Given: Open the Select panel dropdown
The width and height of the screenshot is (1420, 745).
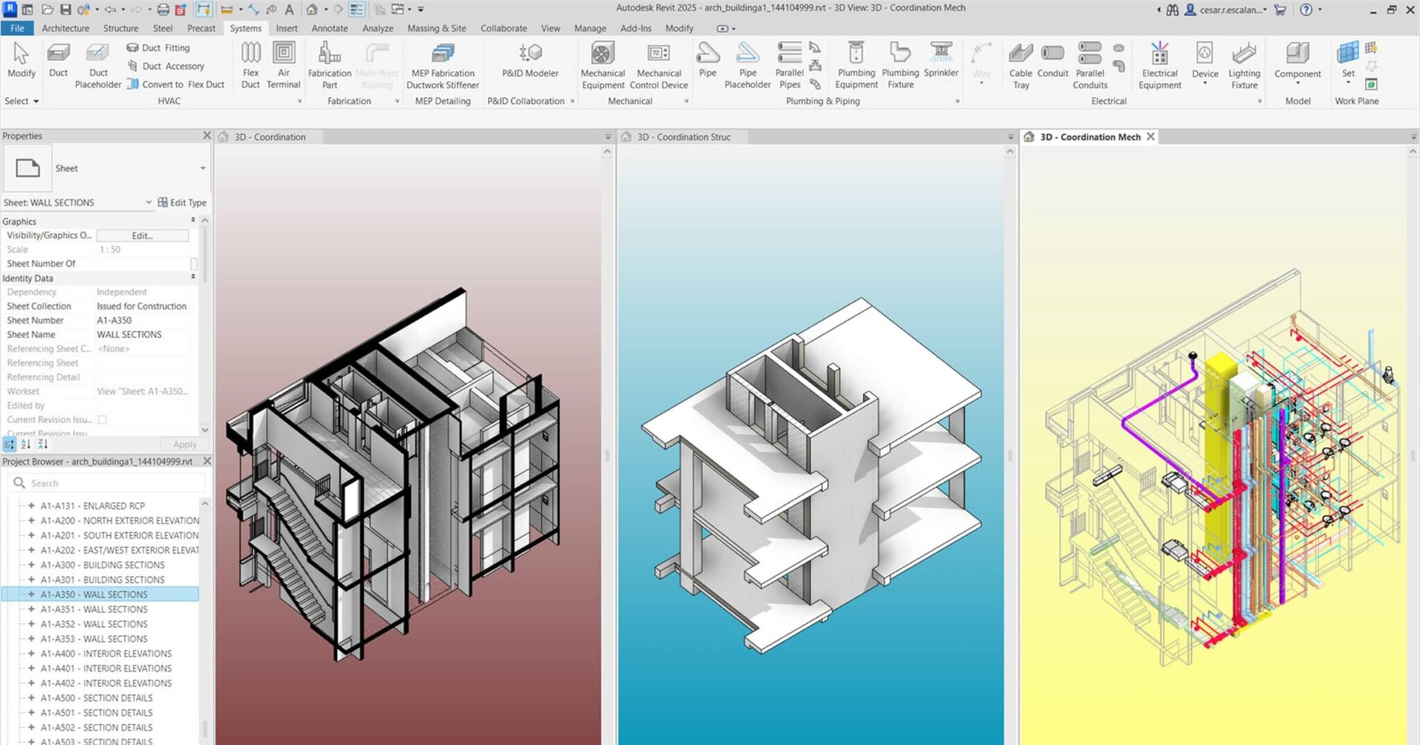Looking at the screenshot, I should (21, 100).
